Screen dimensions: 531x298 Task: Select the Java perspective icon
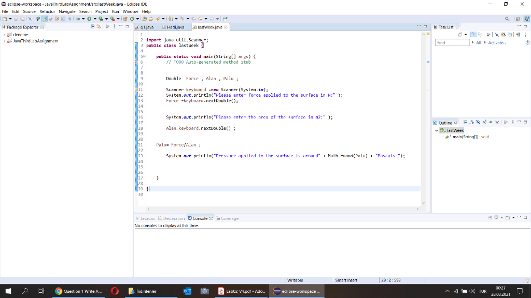[x=527, y=19]
